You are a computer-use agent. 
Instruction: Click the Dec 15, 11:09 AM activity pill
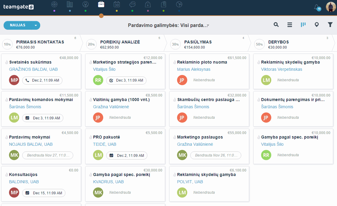(x=44, y=193)
